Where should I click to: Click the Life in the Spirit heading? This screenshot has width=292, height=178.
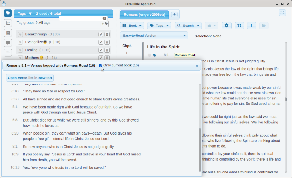coord(163,47)
